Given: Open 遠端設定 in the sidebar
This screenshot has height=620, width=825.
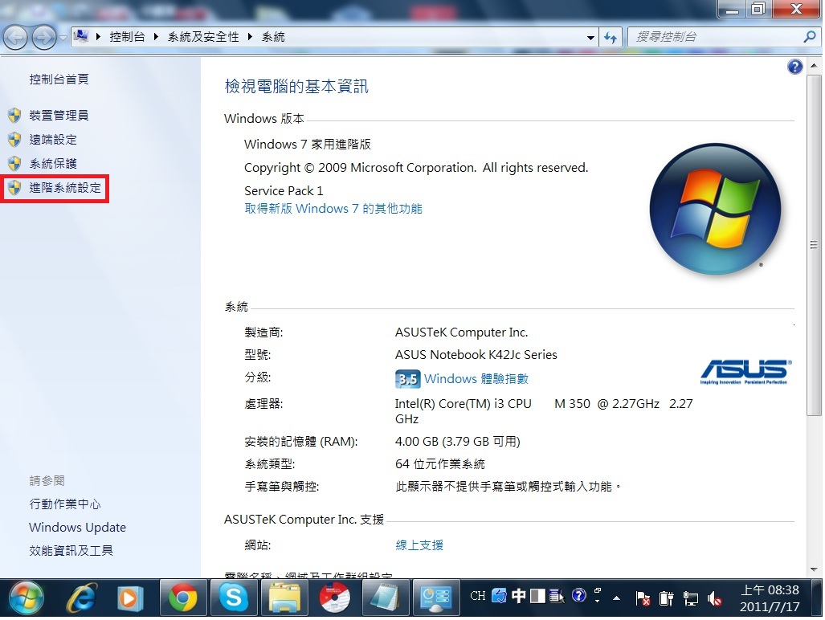Looking at the screenshot, I should click(x=53, y=140).
